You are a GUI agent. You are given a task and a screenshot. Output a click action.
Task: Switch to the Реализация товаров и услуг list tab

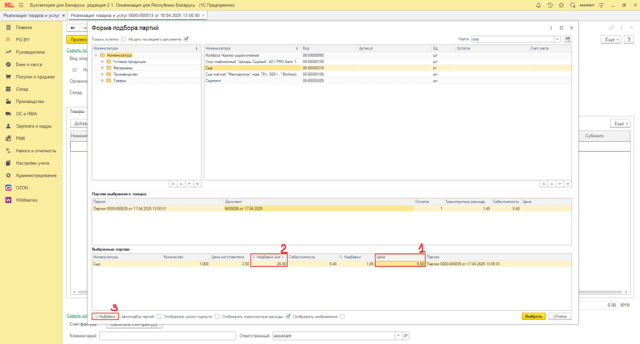30,15
